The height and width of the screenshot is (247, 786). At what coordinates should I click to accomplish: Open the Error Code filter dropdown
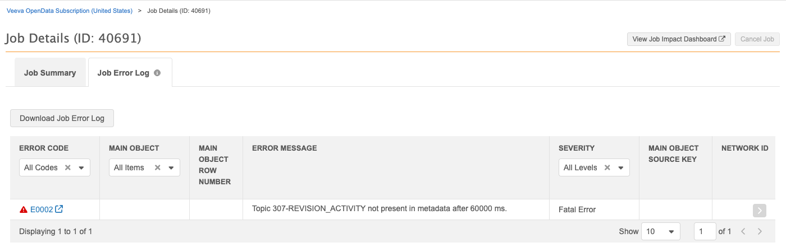coord(81,167)
